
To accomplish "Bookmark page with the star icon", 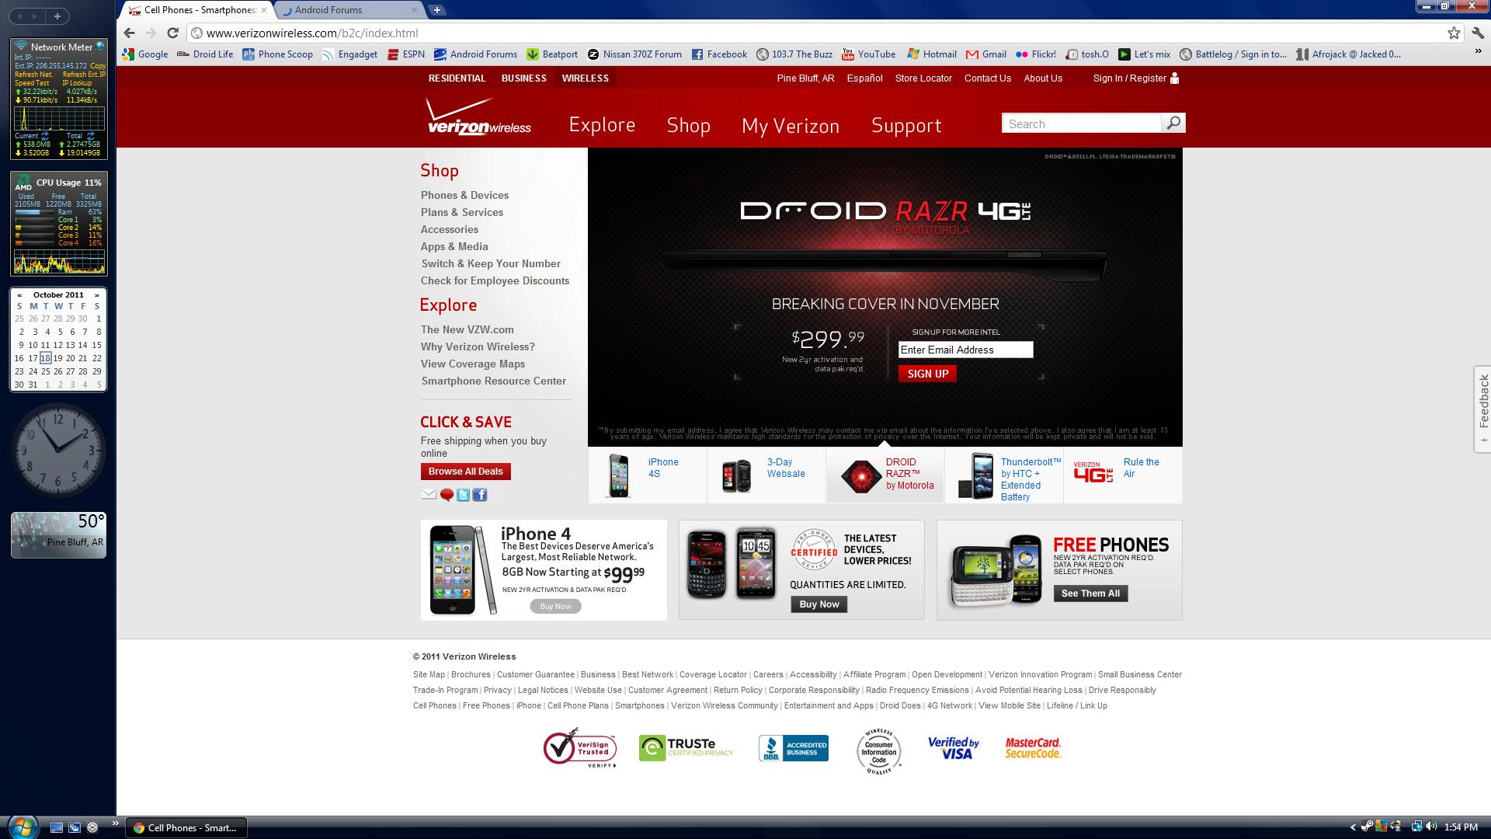I will click(x=1454, y=33).
